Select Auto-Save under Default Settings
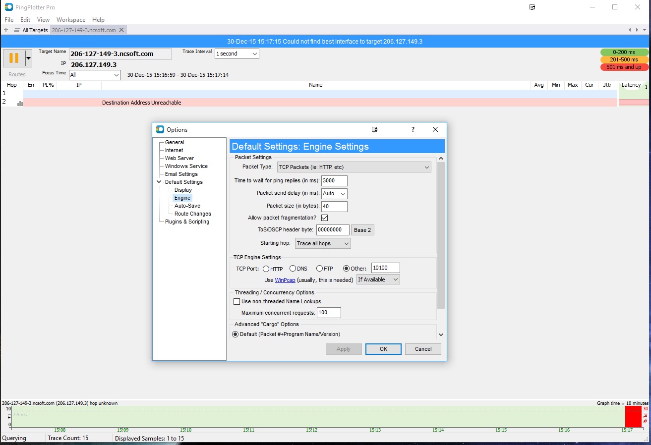This screenshot has width=651, height=445. pyautogui.click(x=187, y=206)
